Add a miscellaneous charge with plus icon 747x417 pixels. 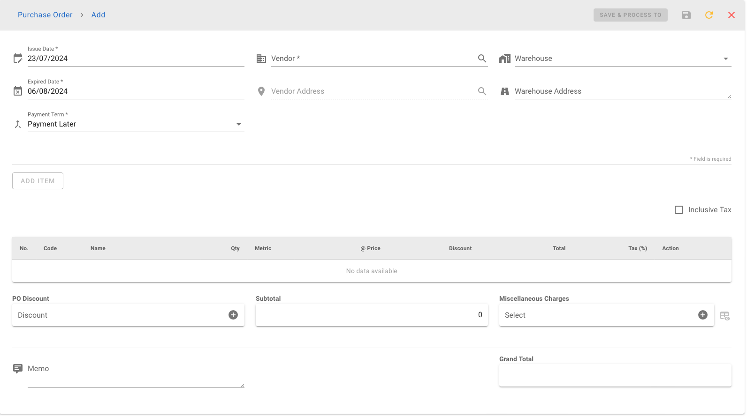[x=702, y=315]
